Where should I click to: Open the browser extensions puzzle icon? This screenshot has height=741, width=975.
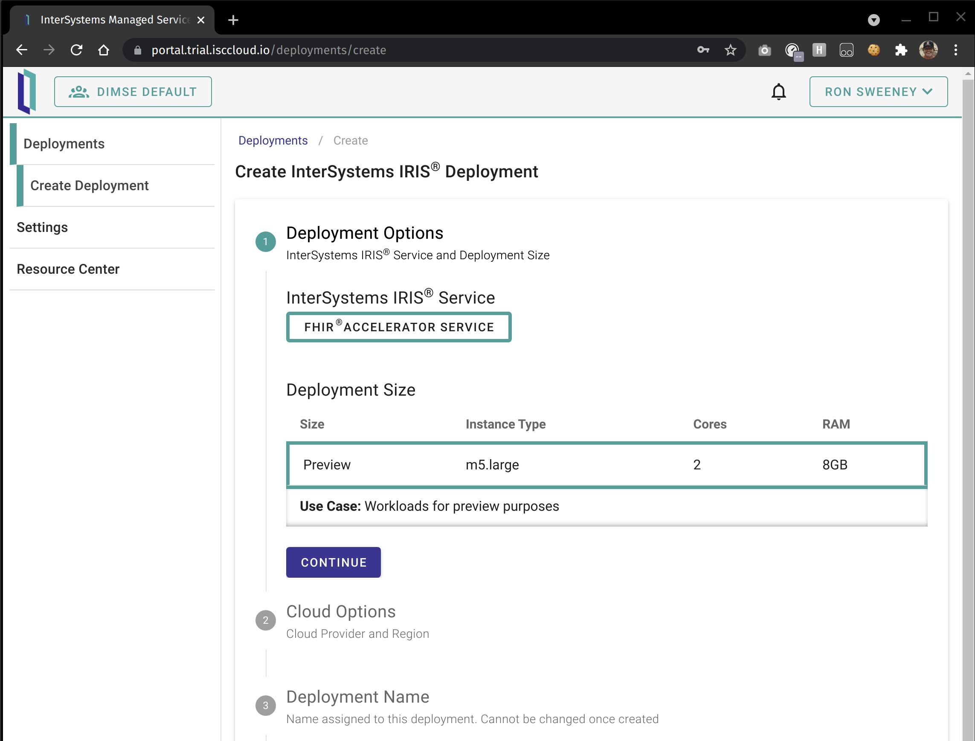901,50
